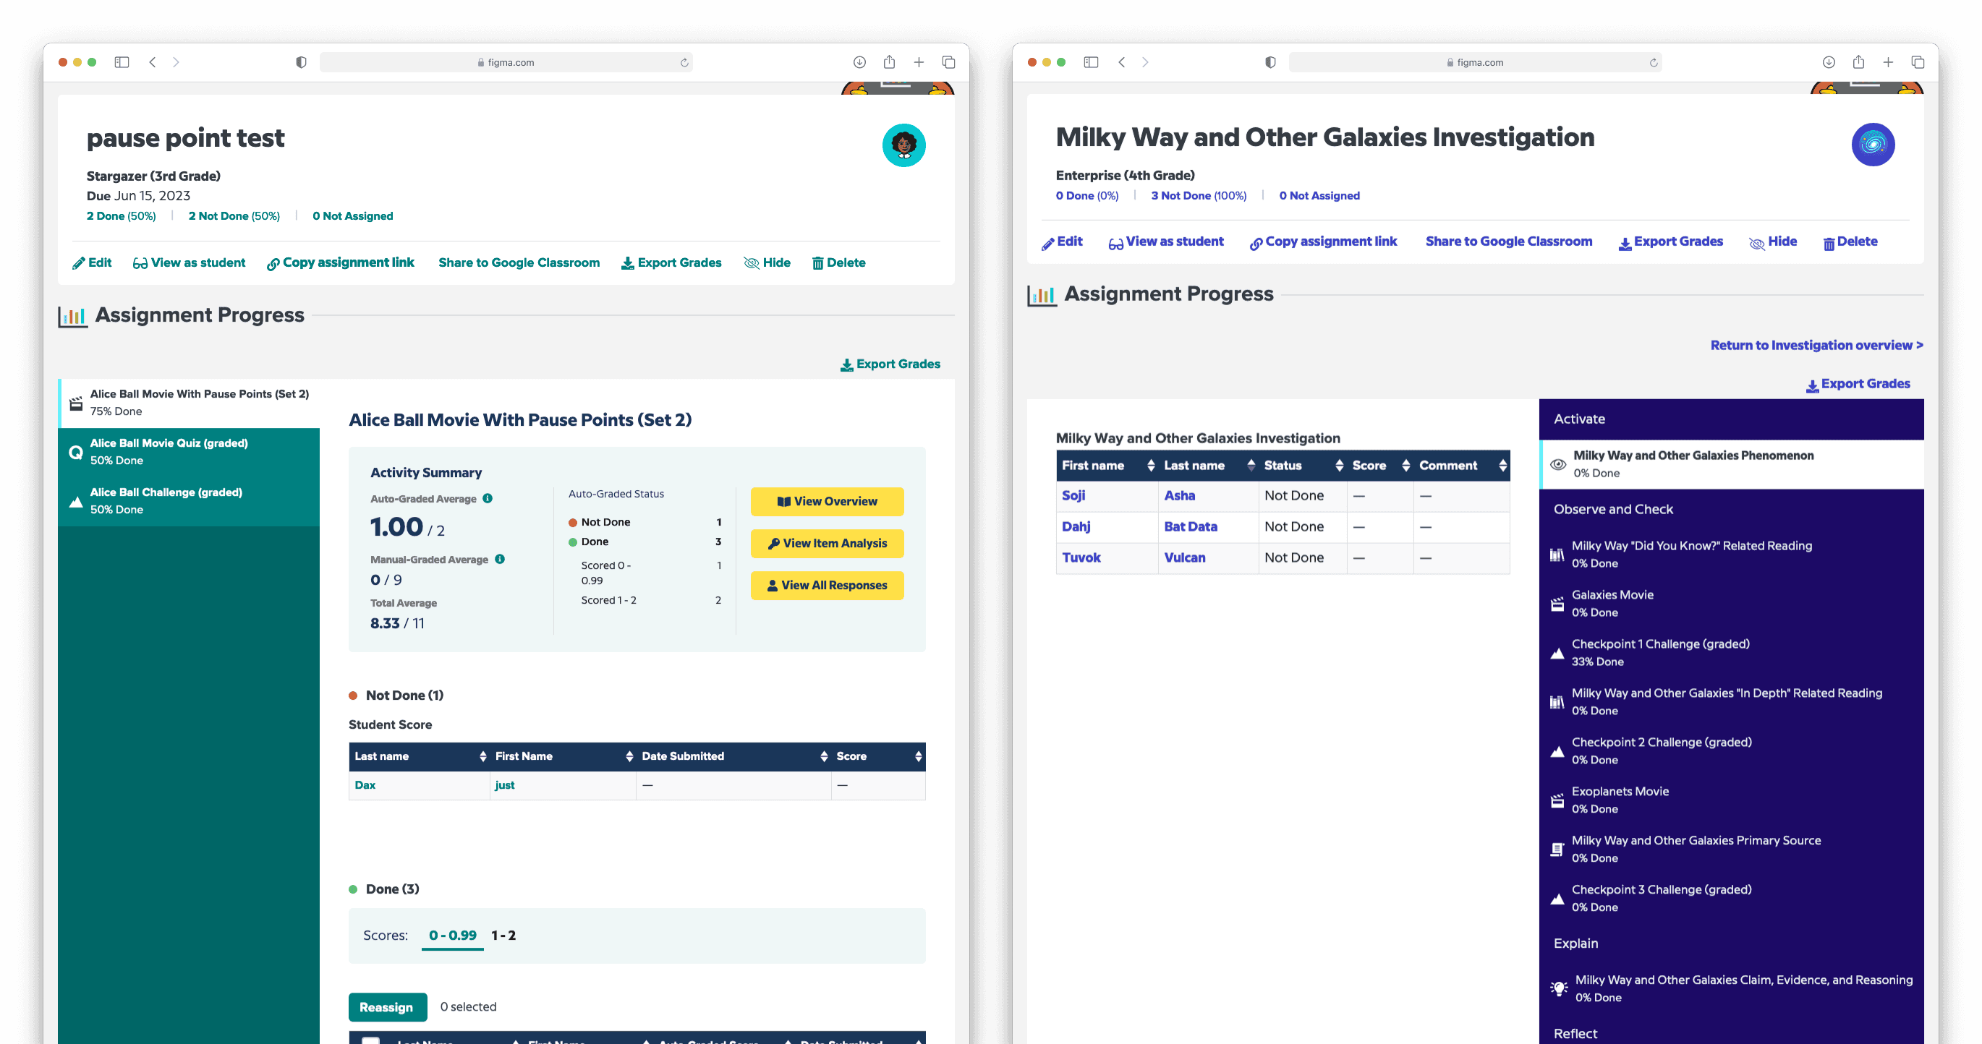1982x1044 pixels.
Task: Click the 3 Not Done (100%) link
Action: click(1199, 196)
